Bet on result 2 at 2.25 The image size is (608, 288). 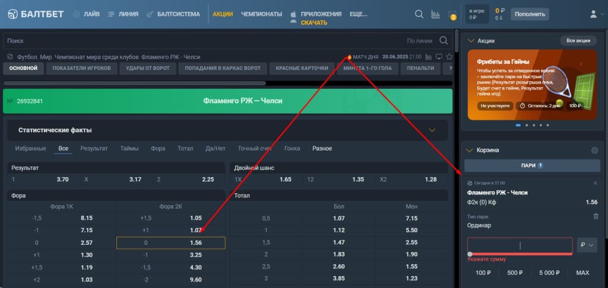(x=189, y=179)
